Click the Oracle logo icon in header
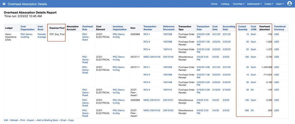Viewport: 295px width, 124px height. point(5,4)
